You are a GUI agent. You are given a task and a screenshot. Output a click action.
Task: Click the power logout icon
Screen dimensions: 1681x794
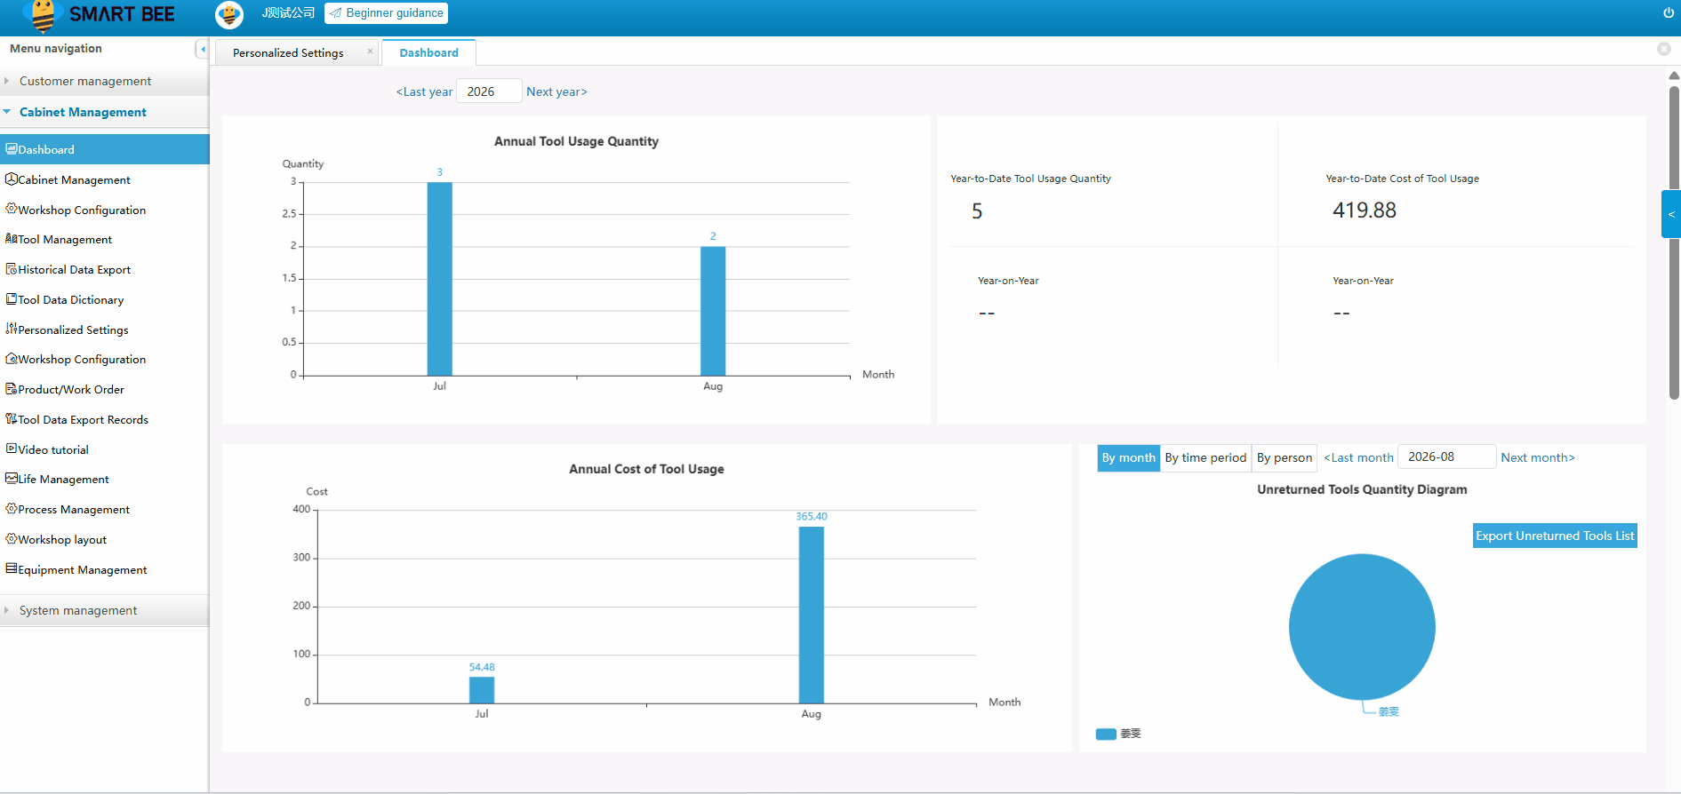pyautogui.click(x=1669, y=12)
